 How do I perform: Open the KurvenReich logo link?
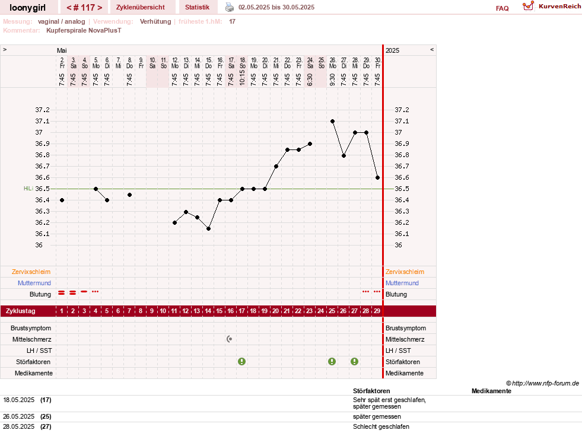coord(551,7)
